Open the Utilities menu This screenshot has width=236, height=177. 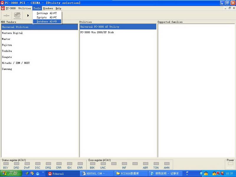point(24,8)
